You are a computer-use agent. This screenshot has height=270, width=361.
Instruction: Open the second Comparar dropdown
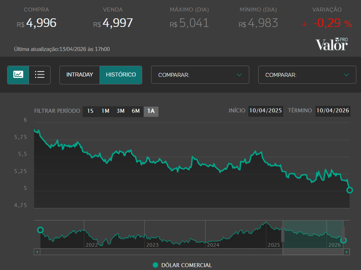[307, 75]
